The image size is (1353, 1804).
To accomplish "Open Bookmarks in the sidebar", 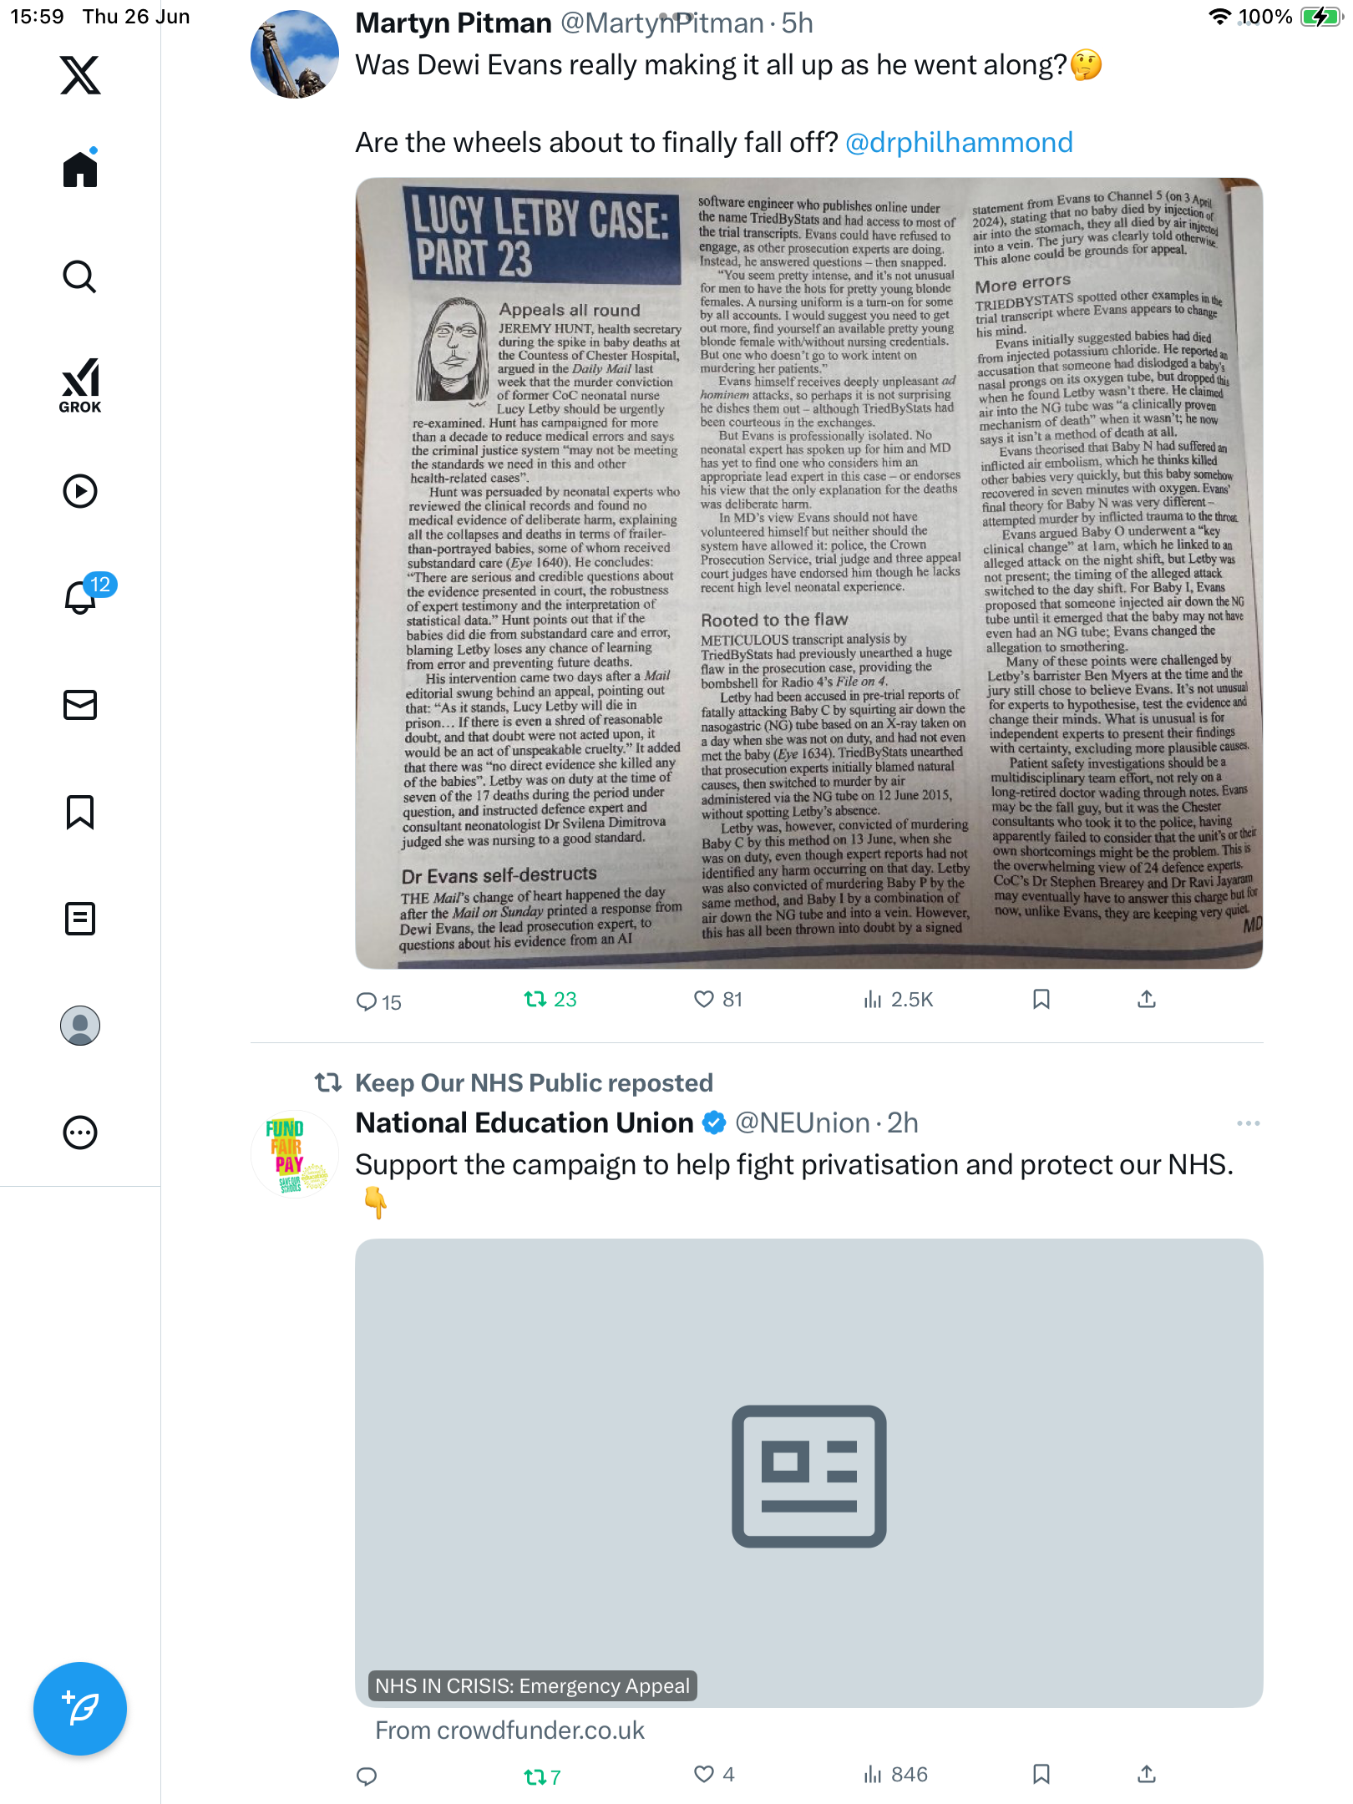I will click(80, 812).
